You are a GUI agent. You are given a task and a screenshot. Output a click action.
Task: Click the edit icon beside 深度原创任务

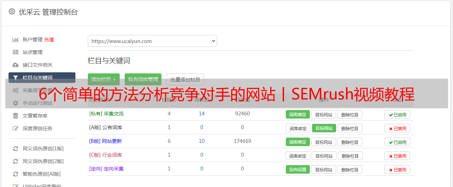click(x=15, y=128)
